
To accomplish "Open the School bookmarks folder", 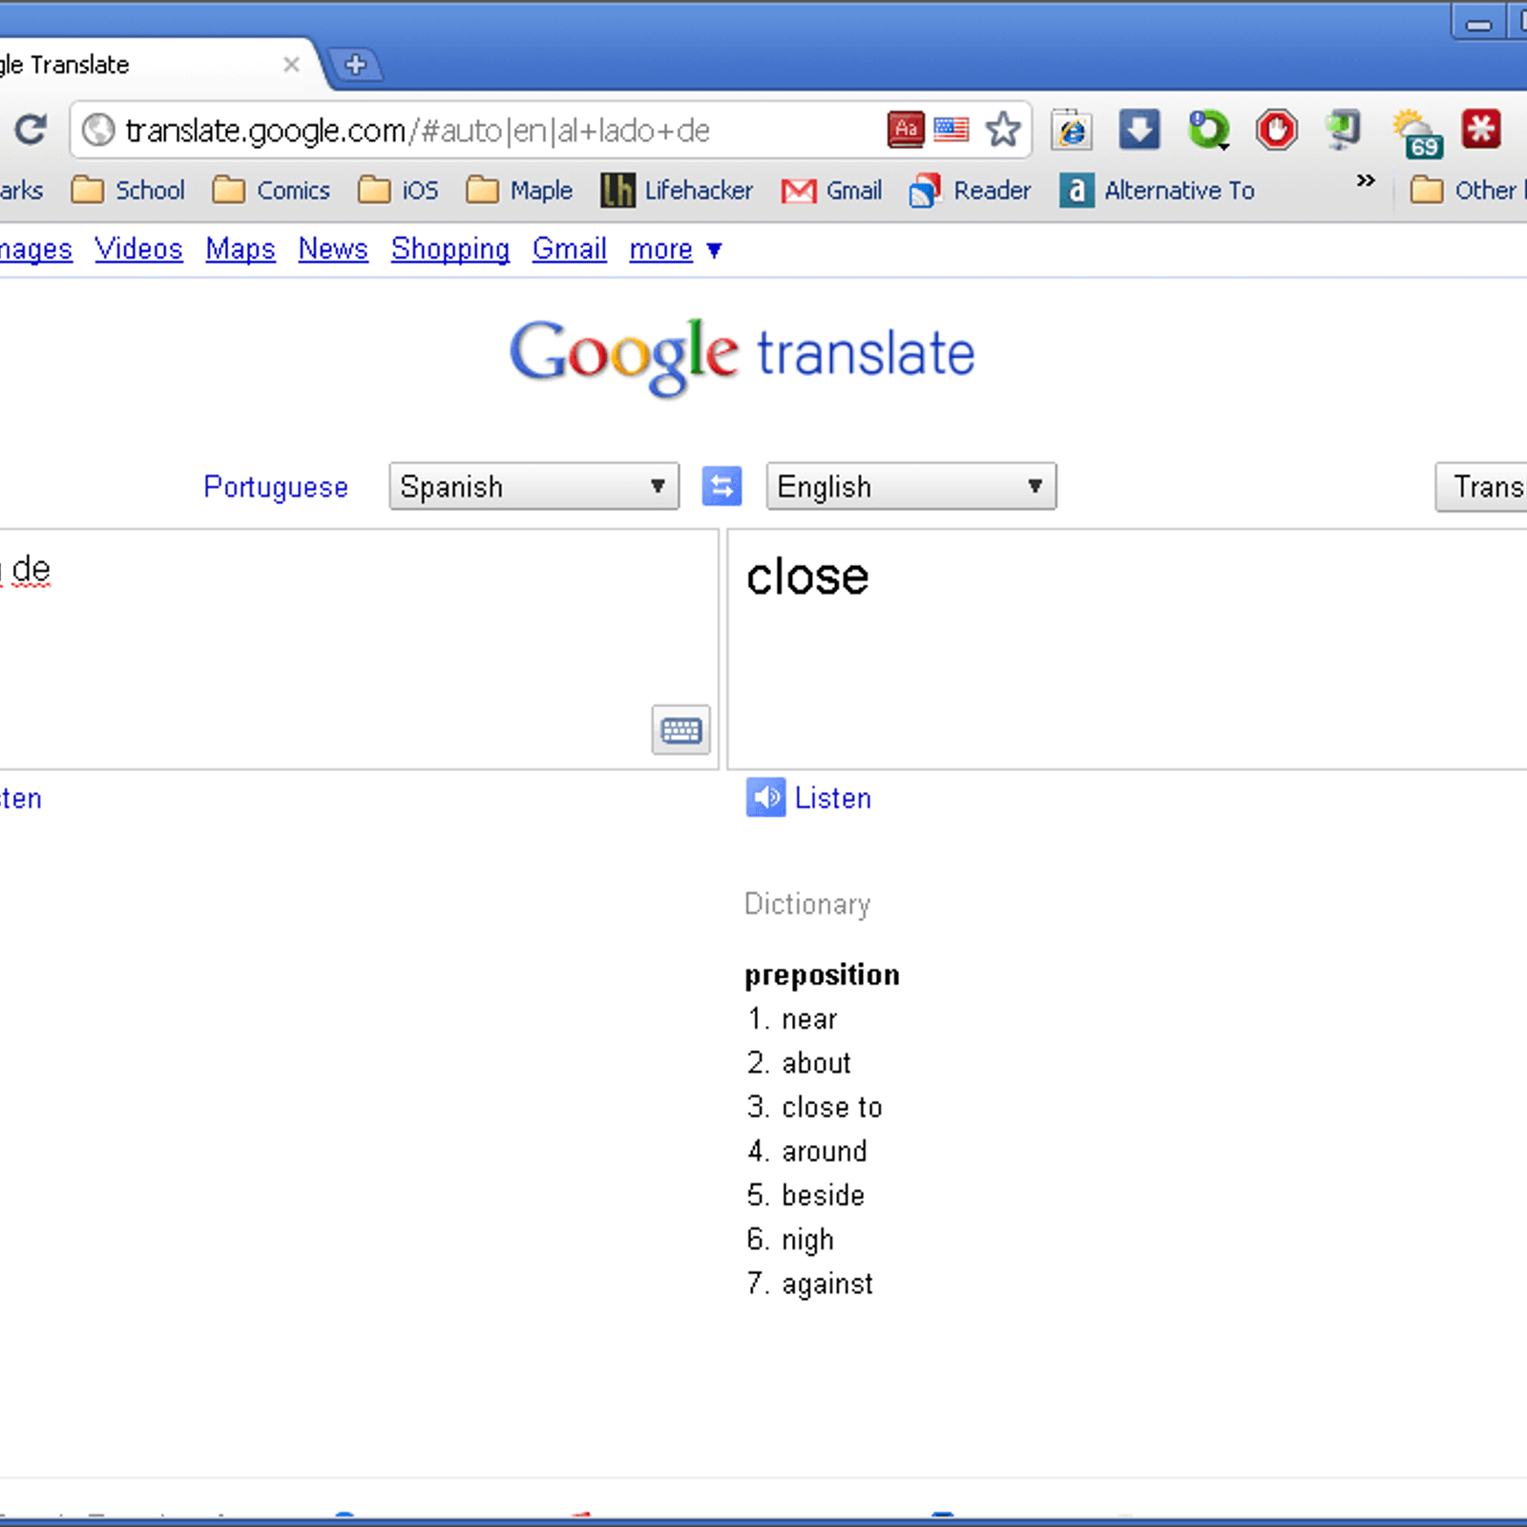I will tap(129, 190).
